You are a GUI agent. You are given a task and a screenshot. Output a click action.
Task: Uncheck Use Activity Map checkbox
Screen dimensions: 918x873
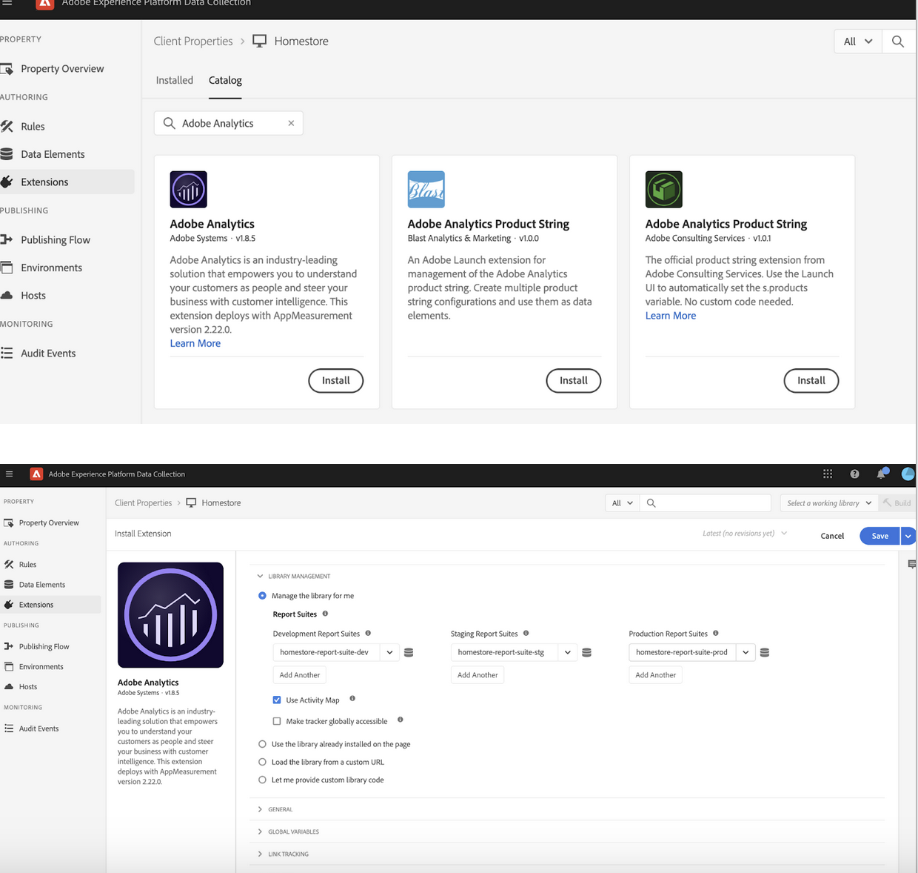(x=277, y=700)
